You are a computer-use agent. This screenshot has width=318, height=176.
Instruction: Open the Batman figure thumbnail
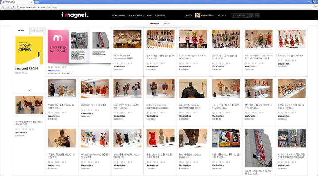tap(193, 89)
